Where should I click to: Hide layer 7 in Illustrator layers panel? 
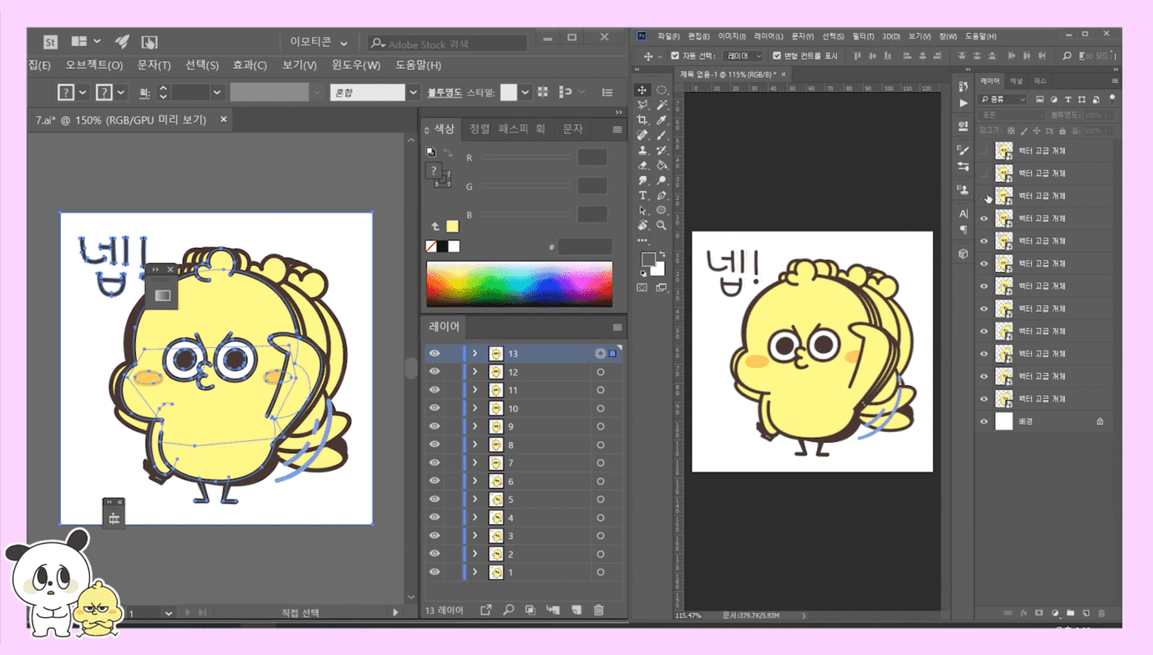pos(434,463)
